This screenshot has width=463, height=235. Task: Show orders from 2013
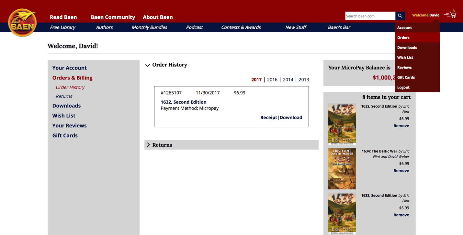pyautogui.click(x=303, y=80)
